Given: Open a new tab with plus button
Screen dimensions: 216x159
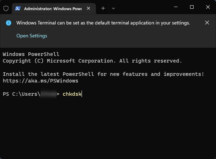Looking at the screenshot, I should (x=103, y=8).
